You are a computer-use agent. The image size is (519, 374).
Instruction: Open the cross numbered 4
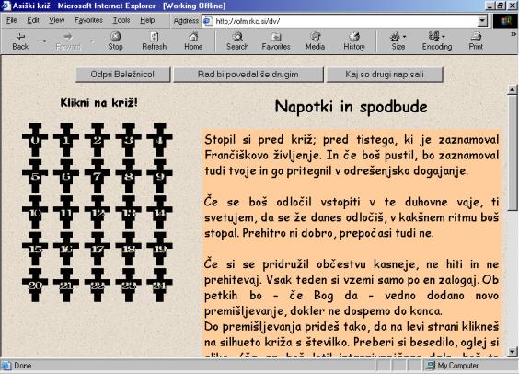159,139
